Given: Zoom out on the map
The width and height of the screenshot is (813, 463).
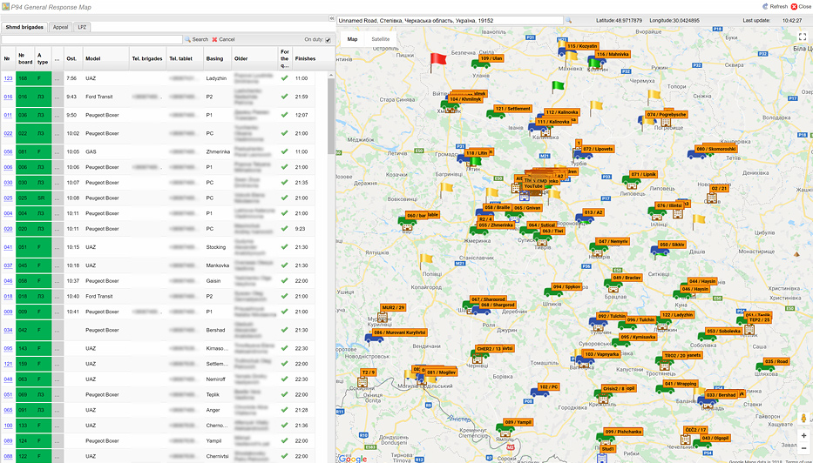Looking at the screenshot, I should 803,448.
